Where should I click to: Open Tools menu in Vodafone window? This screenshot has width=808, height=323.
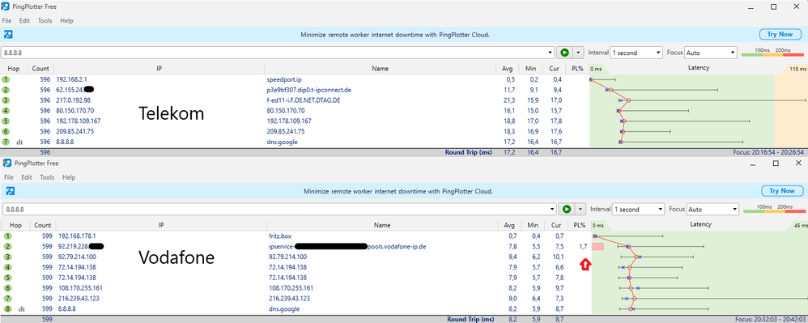(x=47, y=177)
